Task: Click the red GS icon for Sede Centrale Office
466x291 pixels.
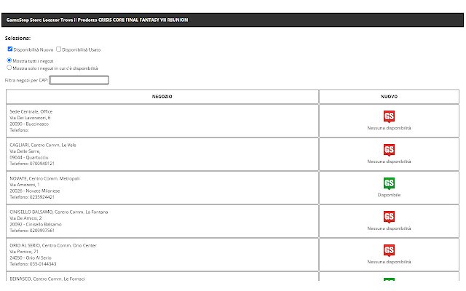Action: (x=389, y=116)
